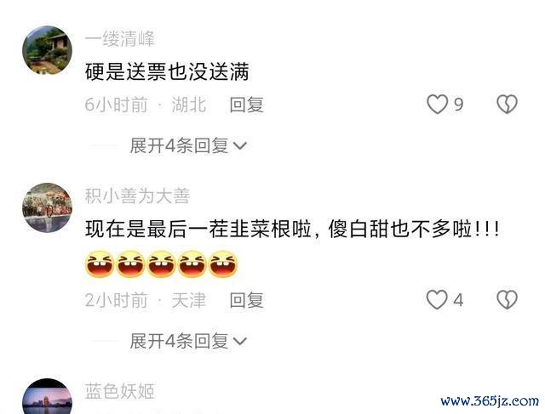Open username 一缕清峰

point(119,38)
